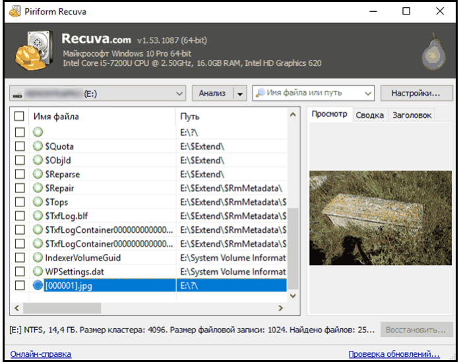Click the status circle next to $ObjId
The height and width of the screenshot is (362, 461).
(x=38, y=160)
